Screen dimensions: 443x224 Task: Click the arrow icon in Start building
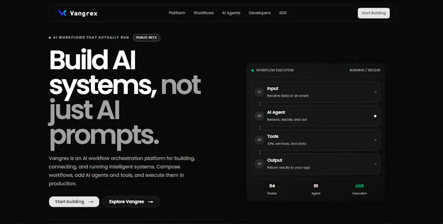coord(91,202)
